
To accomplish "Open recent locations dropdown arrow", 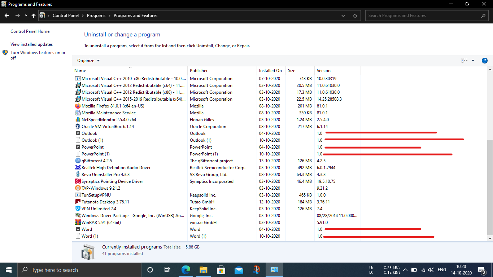I will coord(26,16).
